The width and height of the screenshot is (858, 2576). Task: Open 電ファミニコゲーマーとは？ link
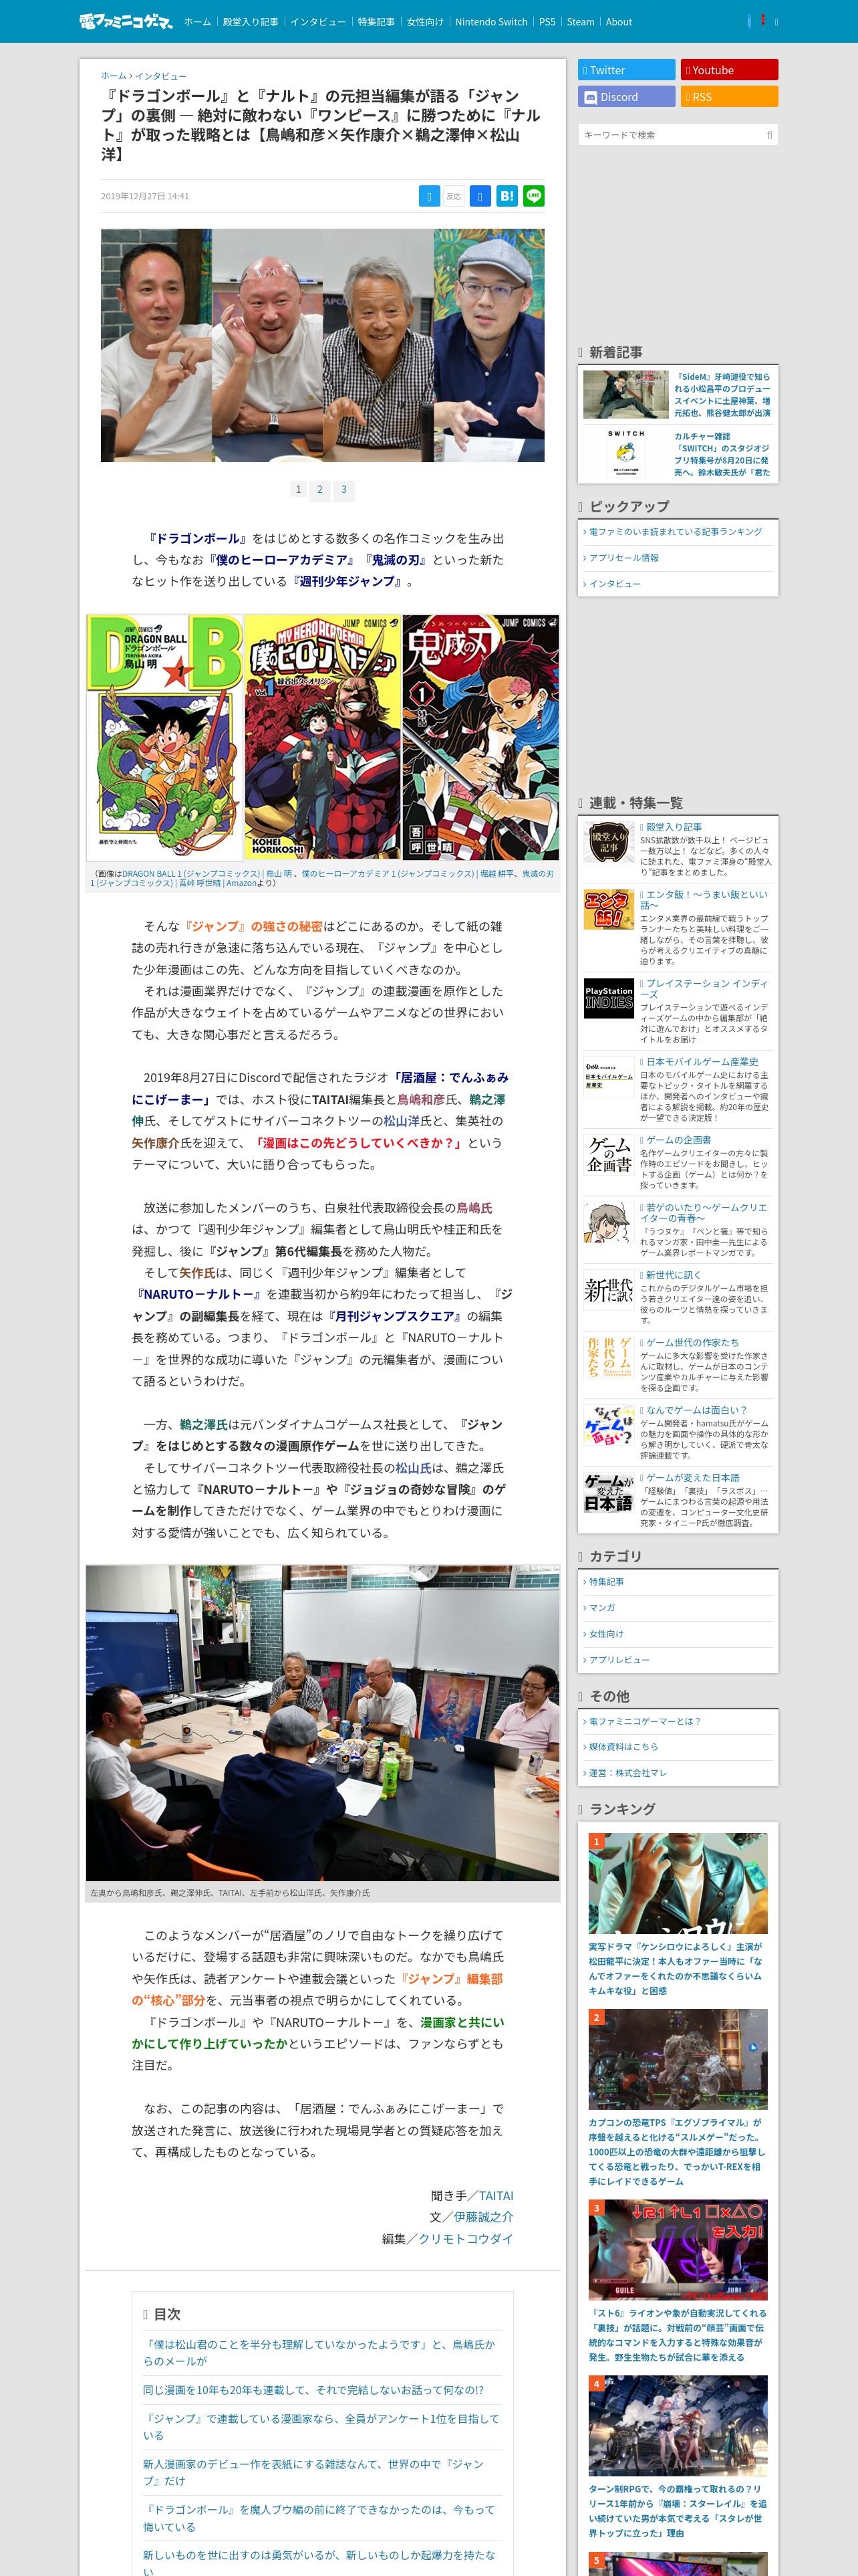644,1721
